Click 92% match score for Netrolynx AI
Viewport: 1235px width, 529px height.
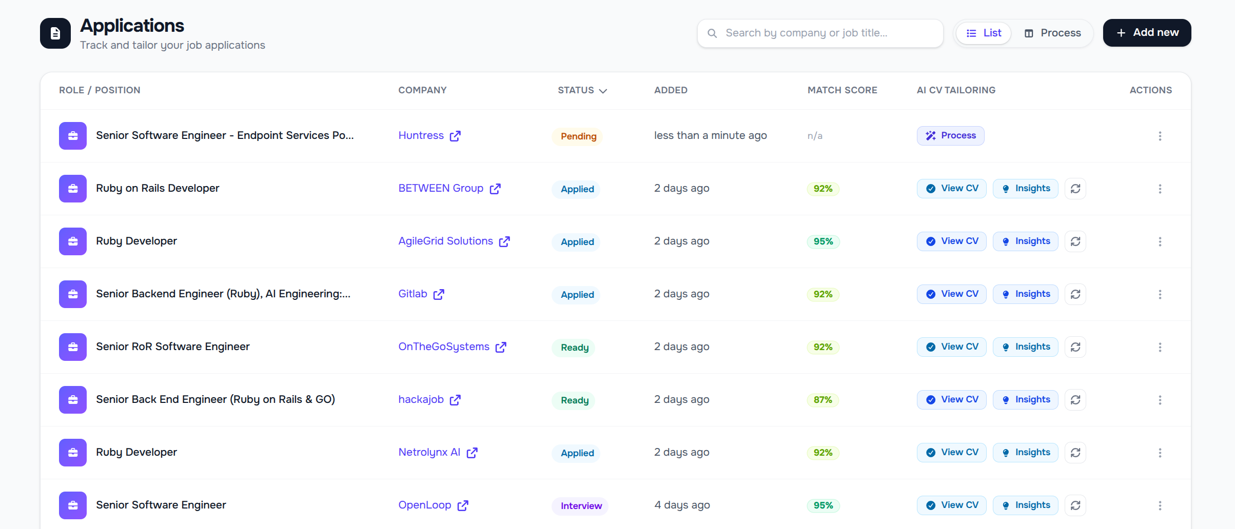[x=823, y=453]
